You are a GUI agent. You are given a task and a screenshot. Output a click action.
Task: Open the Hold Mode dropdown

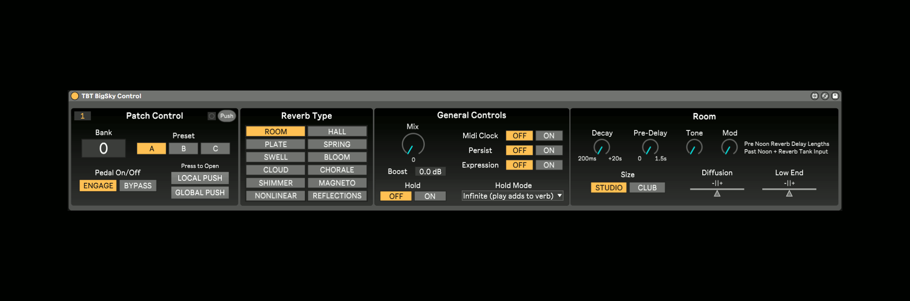pos(512,196)
